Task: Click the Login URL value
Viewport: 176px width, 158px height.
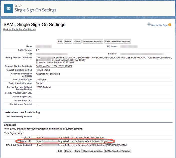Action: (70, 137)
